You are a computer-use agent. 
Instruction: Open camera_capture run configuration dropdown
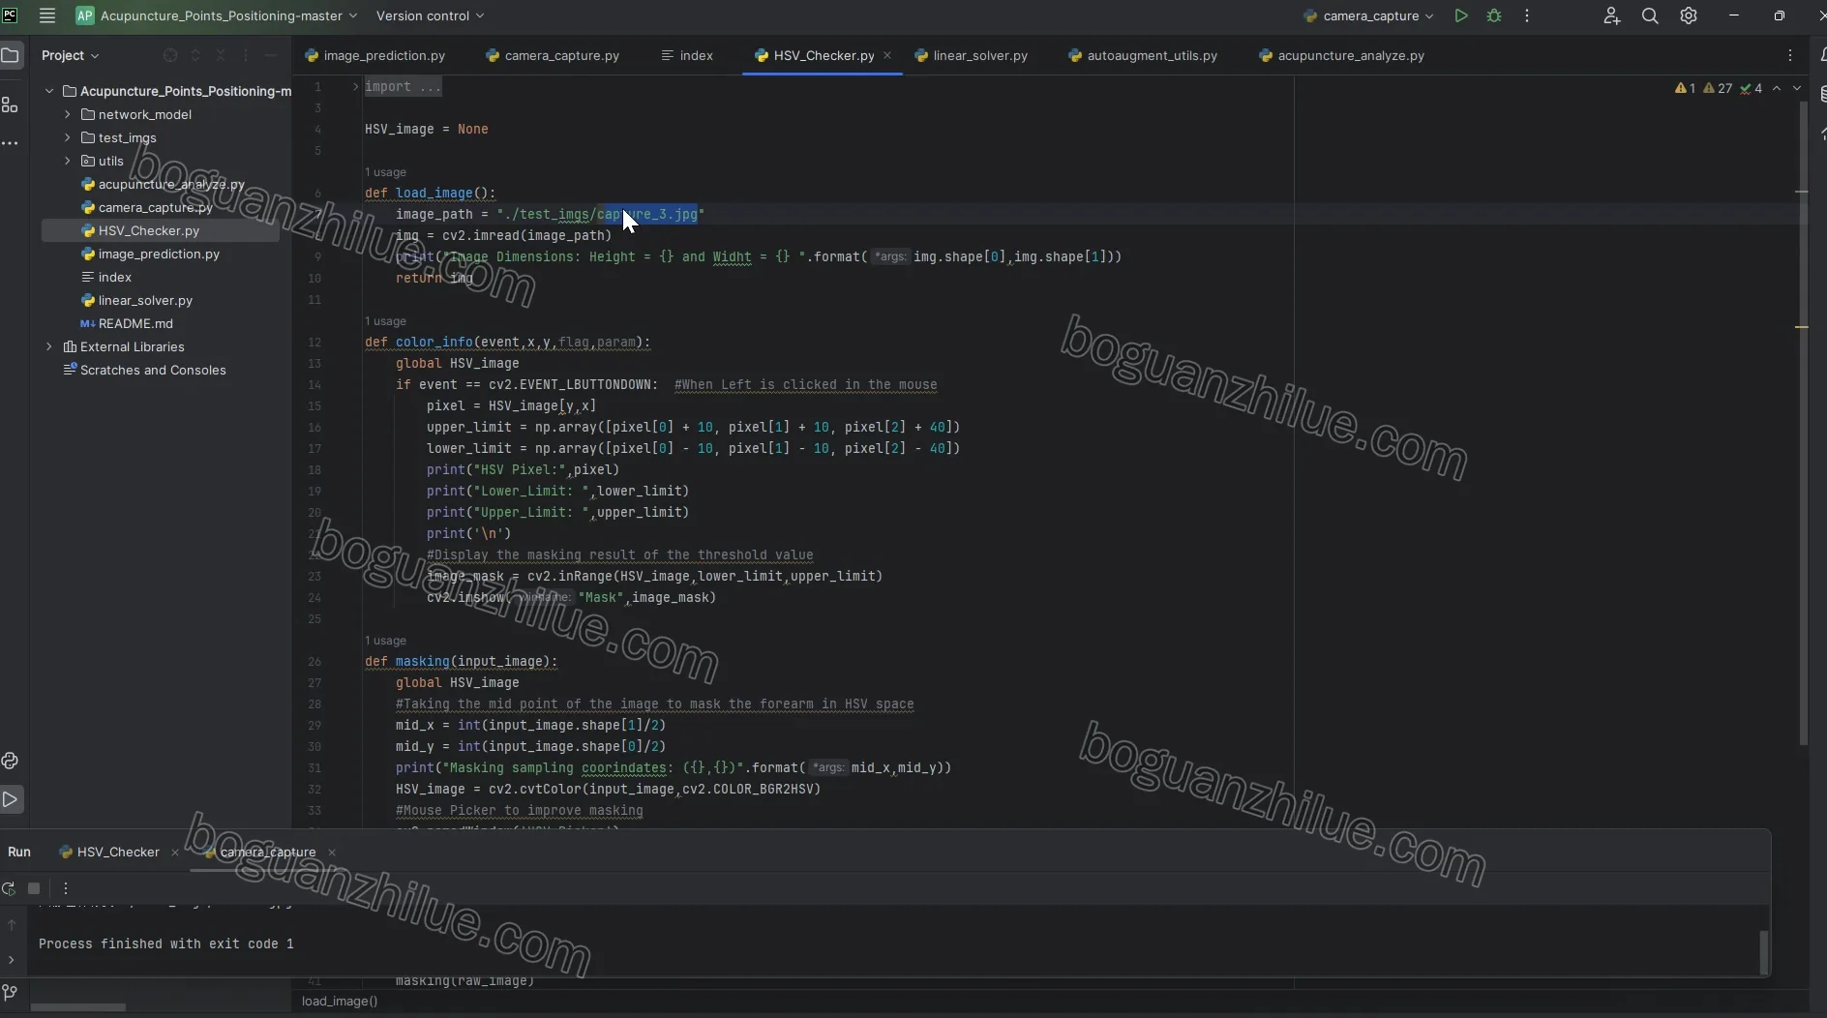(x=1369, y=15)
